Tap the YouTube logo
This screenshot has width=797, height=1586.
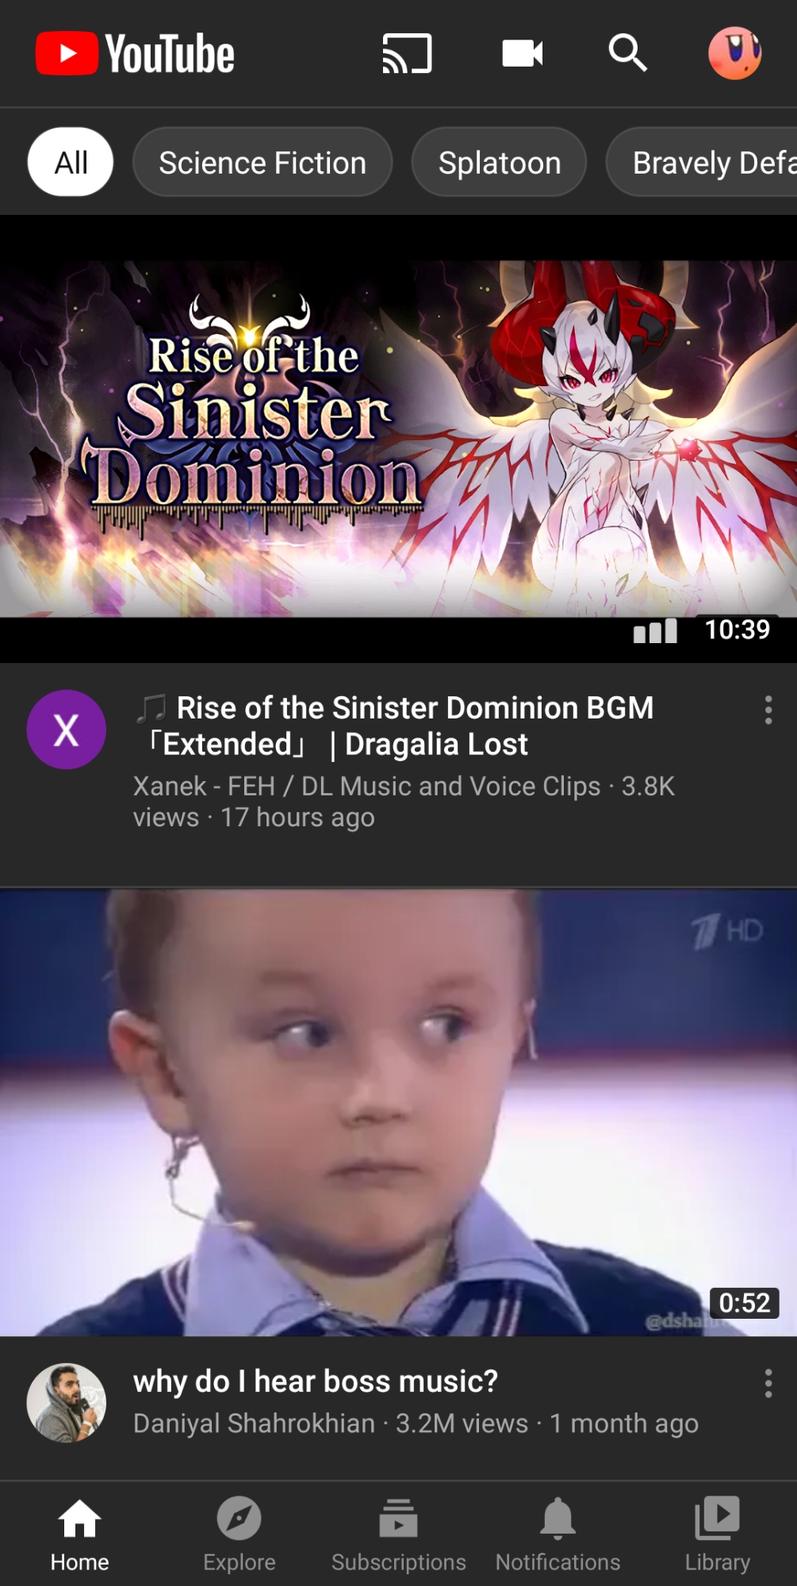[135, 53]
